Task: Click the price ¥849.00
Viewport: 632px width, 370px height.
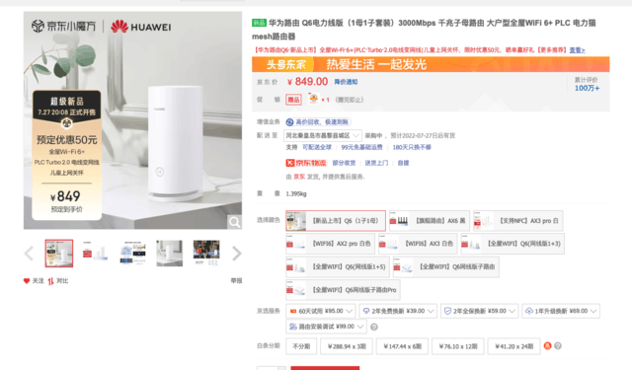Action: [307, 82]
